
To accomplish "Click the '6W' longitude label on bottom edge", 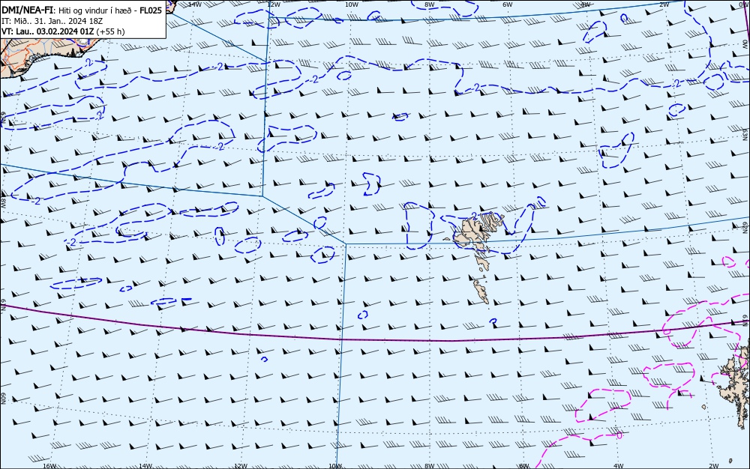I will (524, 466).
